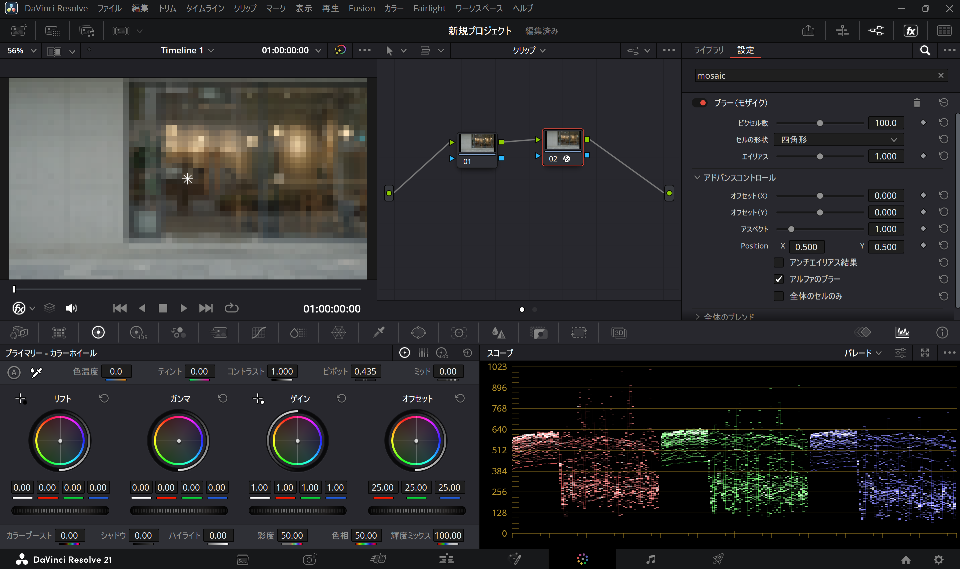
Task: Uncheck the アルファのブラー checkbox
Action: pyautogui.click(x=778, y=279)
